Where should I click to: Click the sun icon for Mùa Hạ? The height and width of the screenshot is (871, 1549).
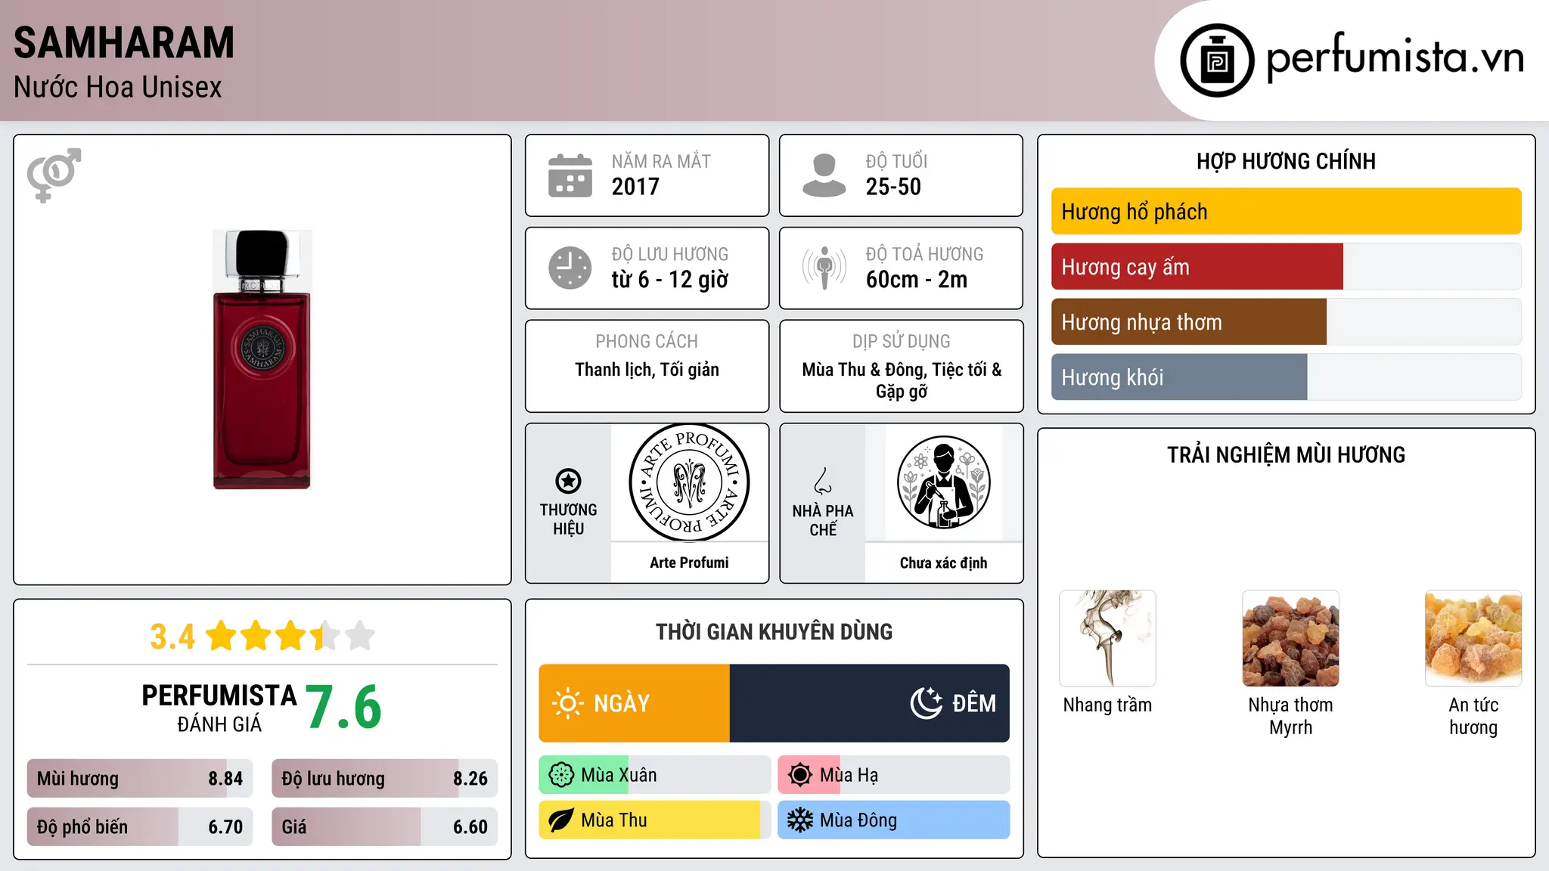(800, 775)
